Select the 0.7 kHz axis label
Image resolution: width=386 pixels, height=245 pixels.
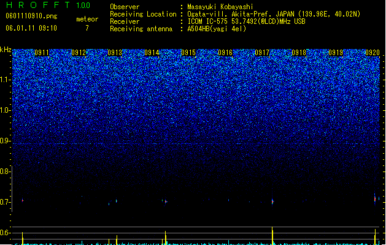click(6, 202)
